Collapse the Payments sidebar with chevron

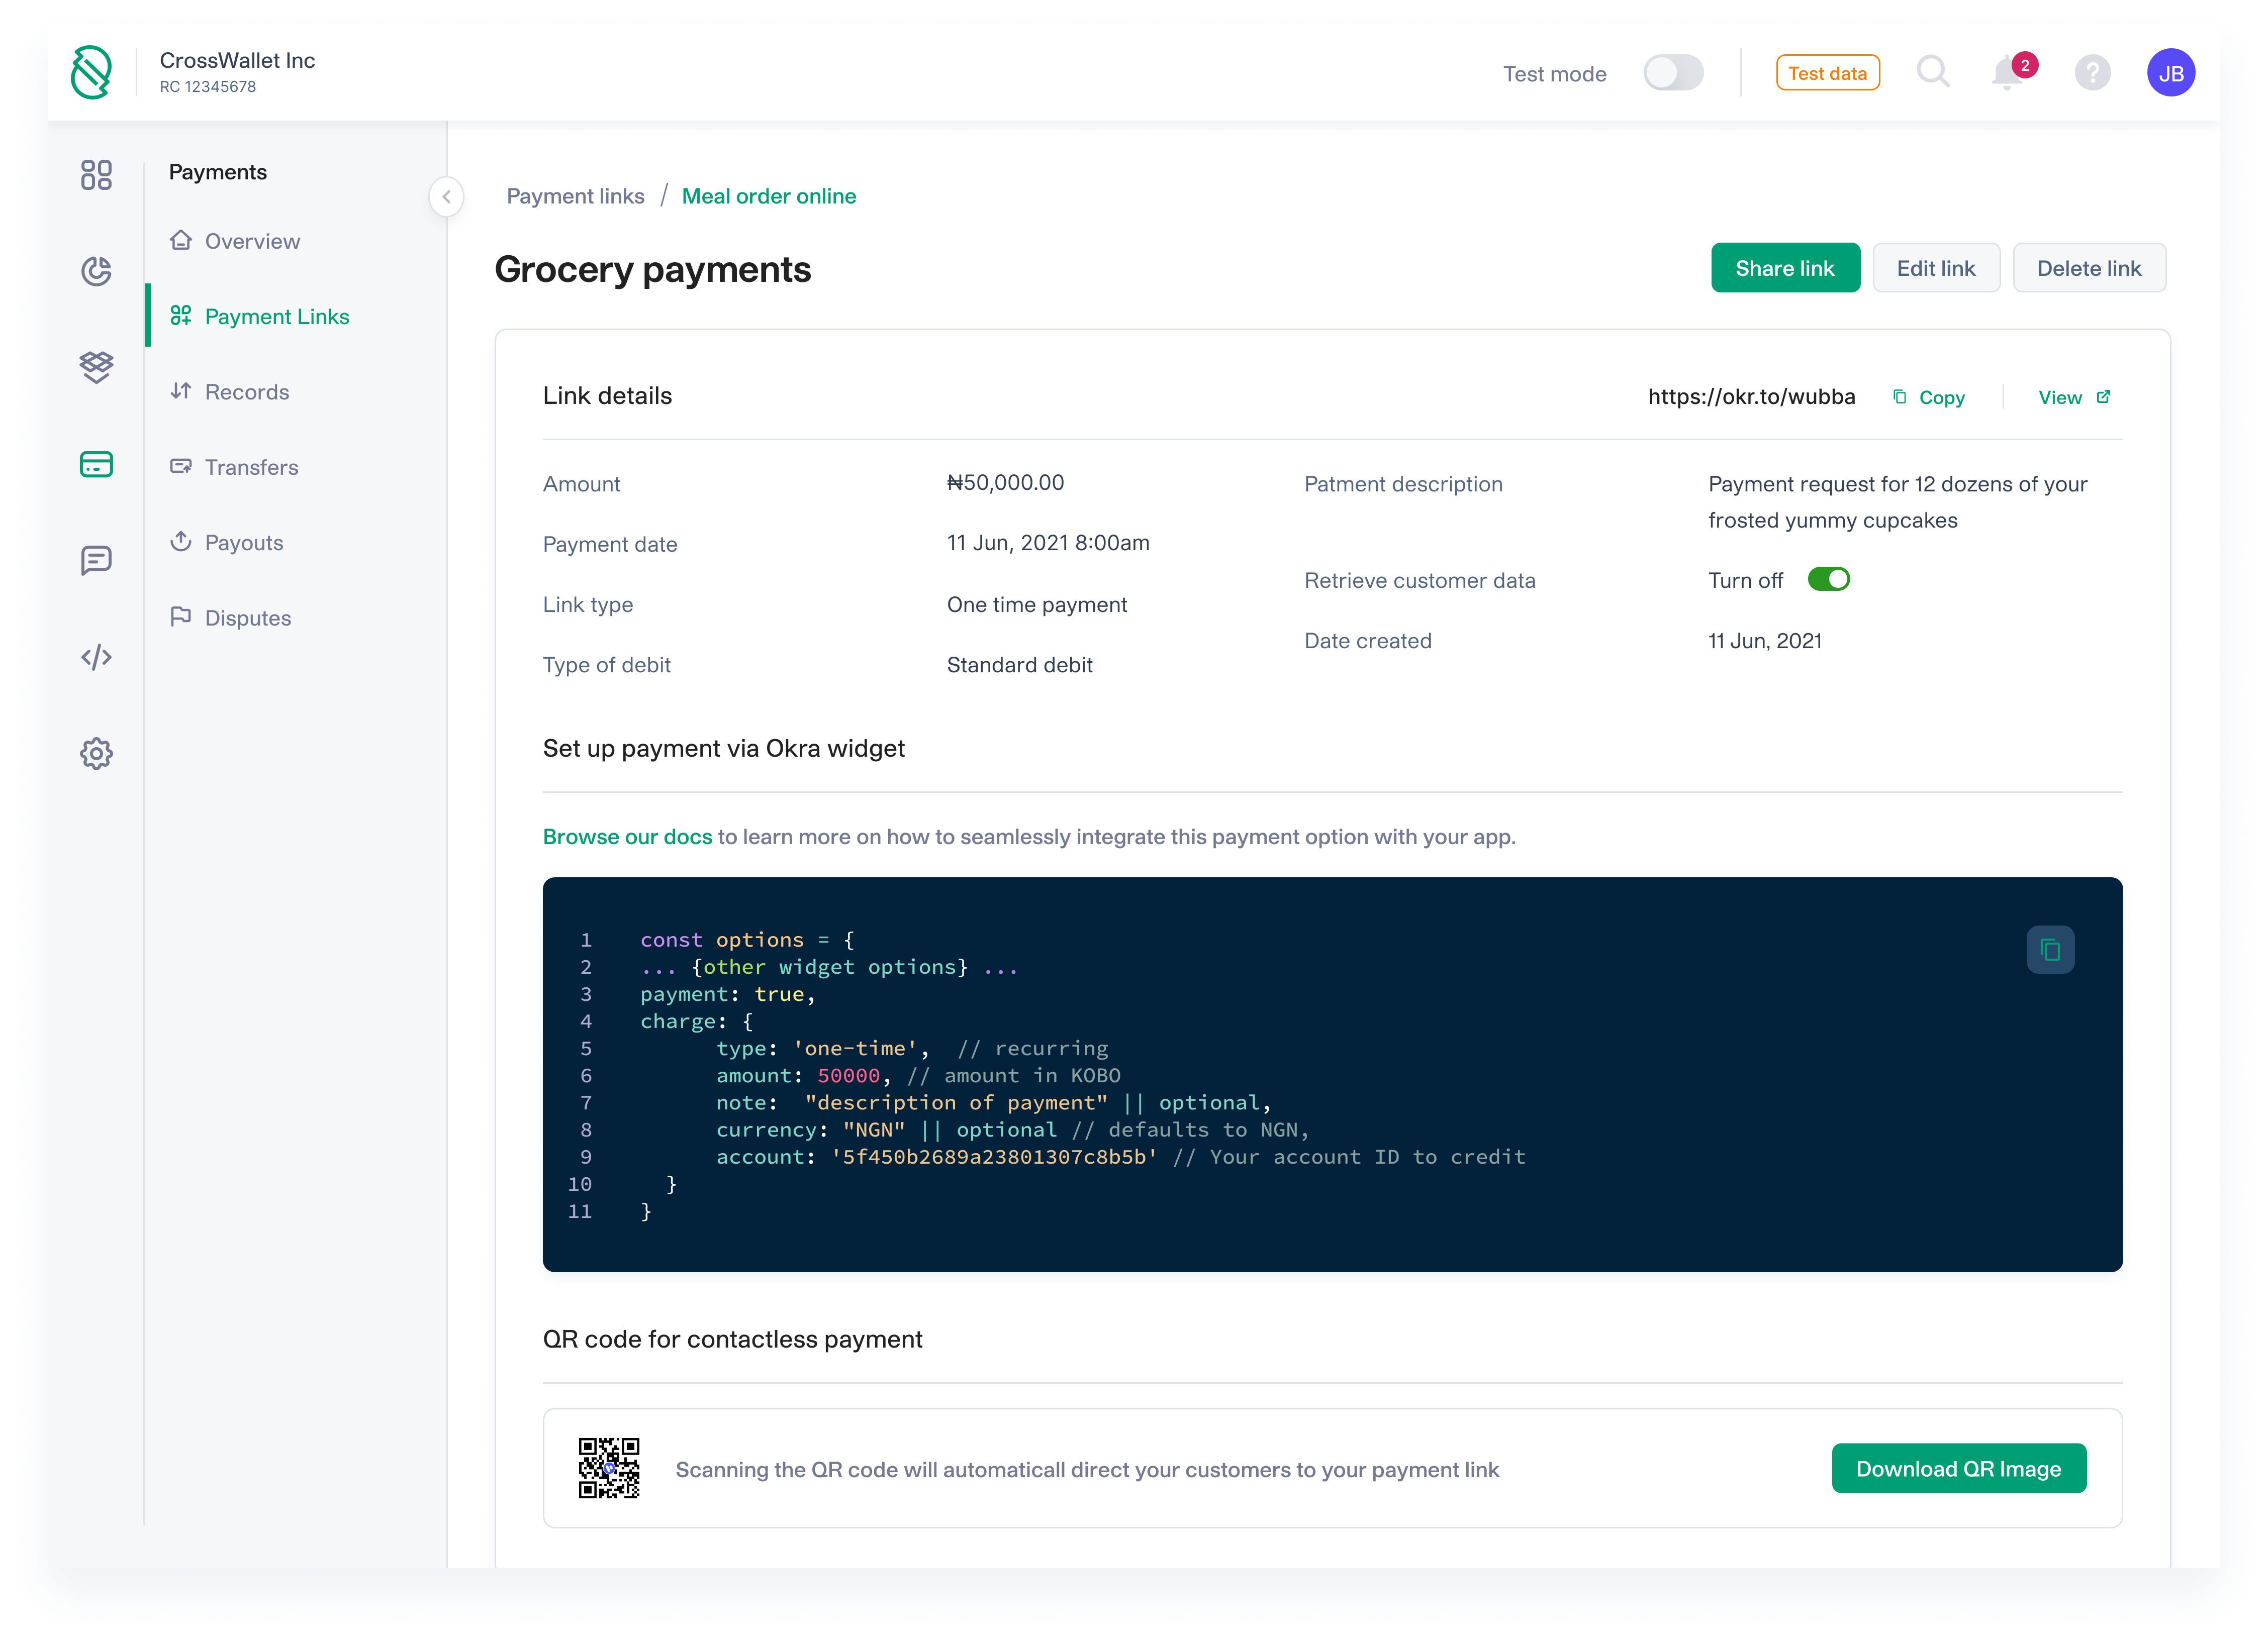pos(446,196)
